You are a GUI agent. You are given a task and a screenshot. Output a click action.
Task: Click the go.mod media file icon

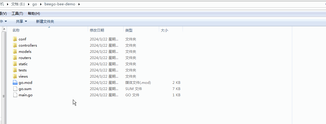pos(15,83)
